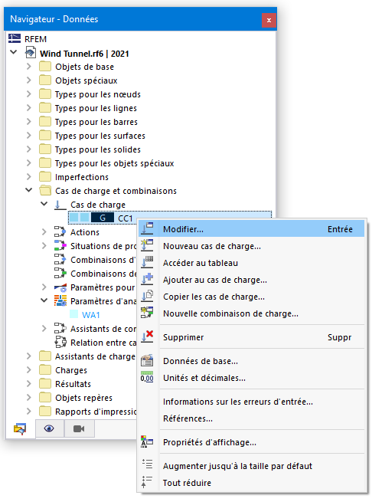Viewport: 372px width, 502px height.
Task: Switch to the camera views tab
Action: tap(79, 428)
